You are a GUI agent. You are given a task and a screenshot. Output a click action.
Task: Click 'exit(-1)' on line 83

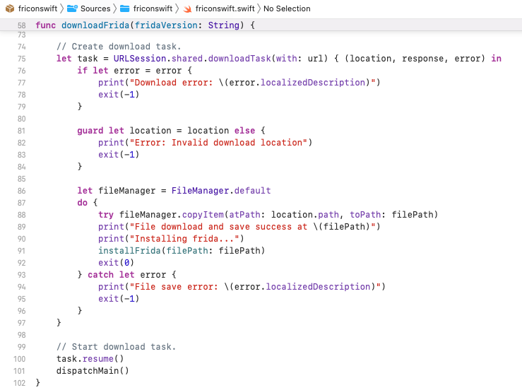(119, 155)
